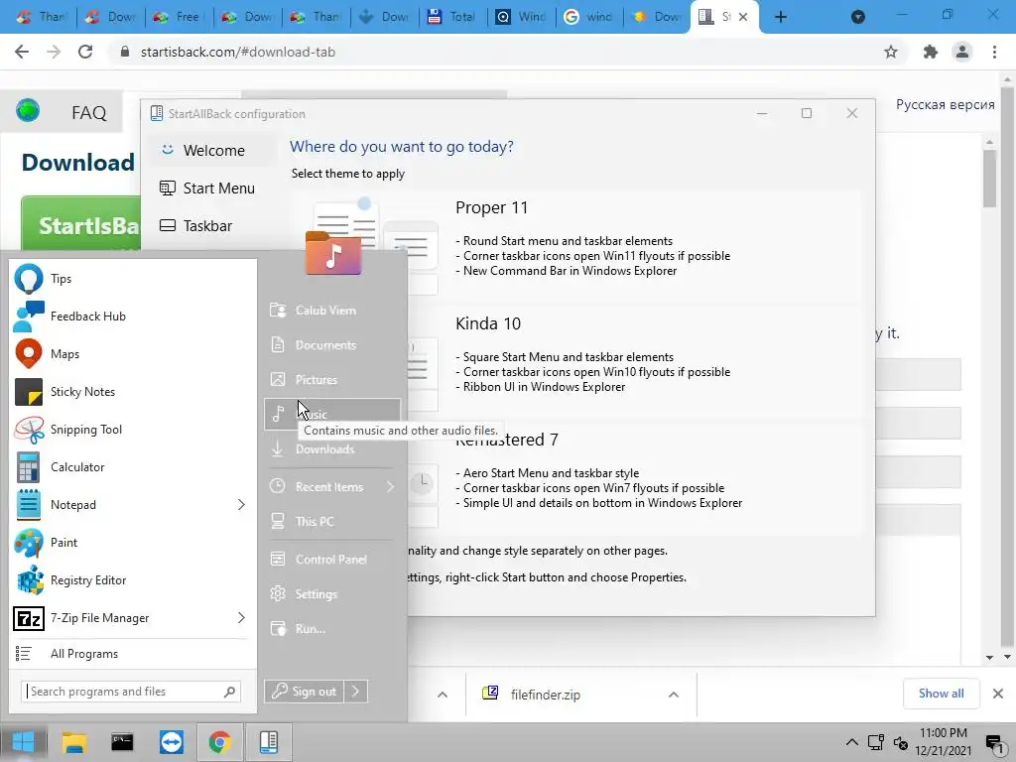The height and width of the screenshot is (762, 1016).
Task: Click the Windows Start button
Action: [x=24, y=742]
